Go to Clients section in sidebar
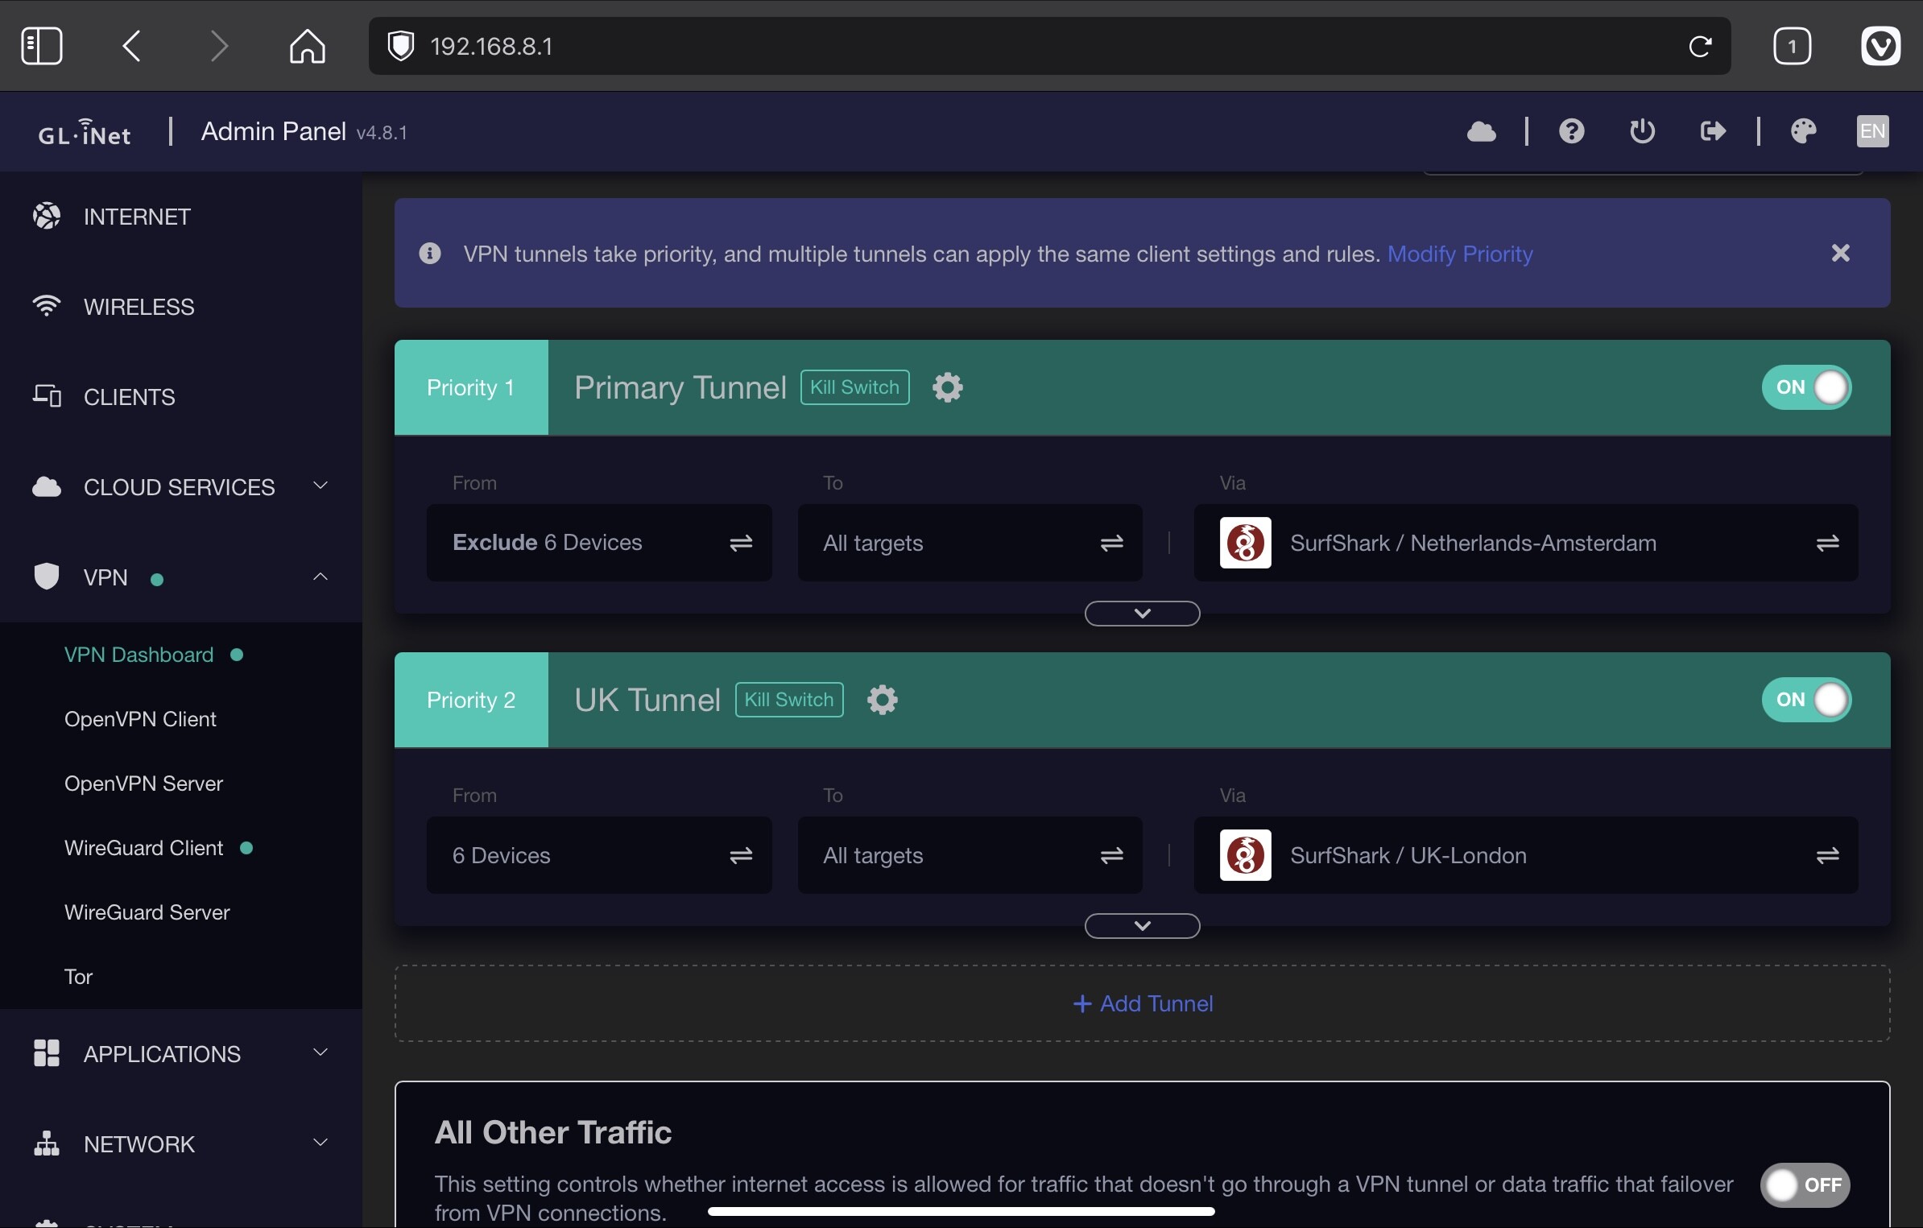The height and width of the screenshot is (1228, 1923). pos(129,397)
